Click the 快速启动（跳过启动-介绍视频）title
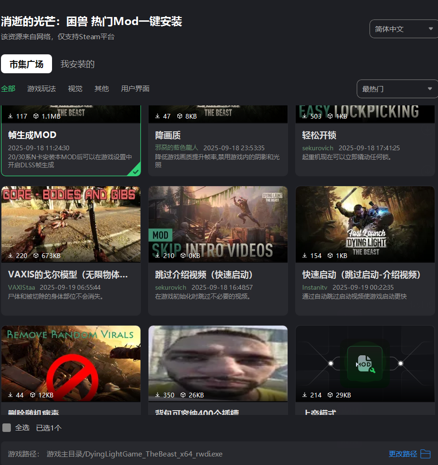The height and width of the screenshot is (465, 438). pos(361,275)
